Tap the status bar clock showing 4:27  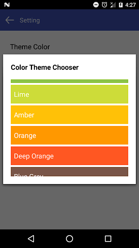click(x=131, y=5)
